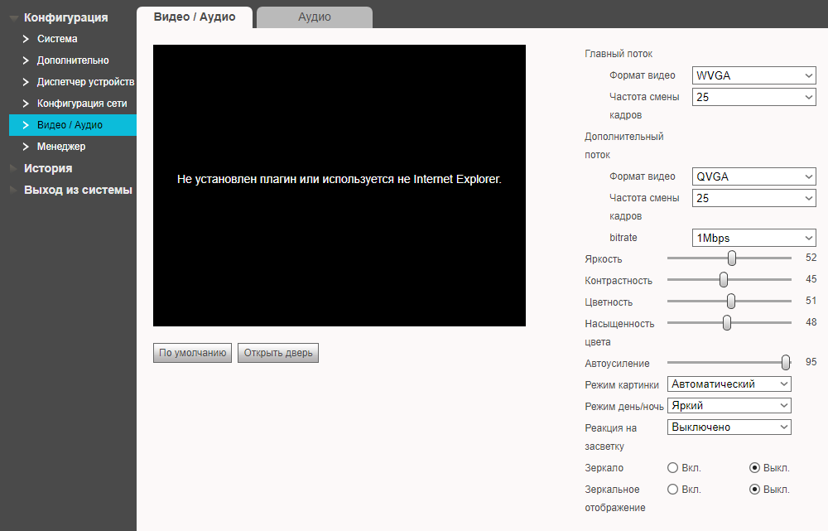The height and width of the screenshot is (531, 828).
Task: Click the Яркость slider handle
Action: 732,258
